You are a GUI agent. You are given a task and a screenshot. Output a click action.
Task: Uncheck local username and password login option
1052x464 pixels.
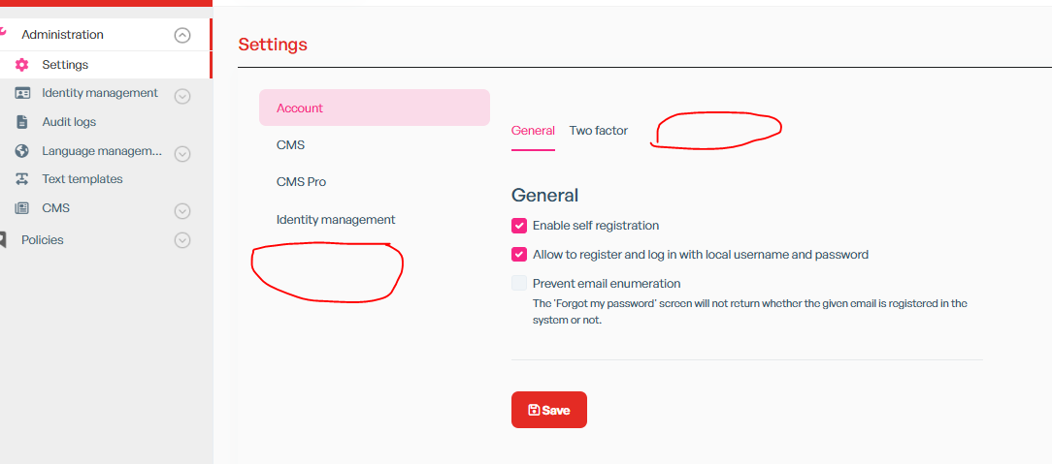(519, 255)
